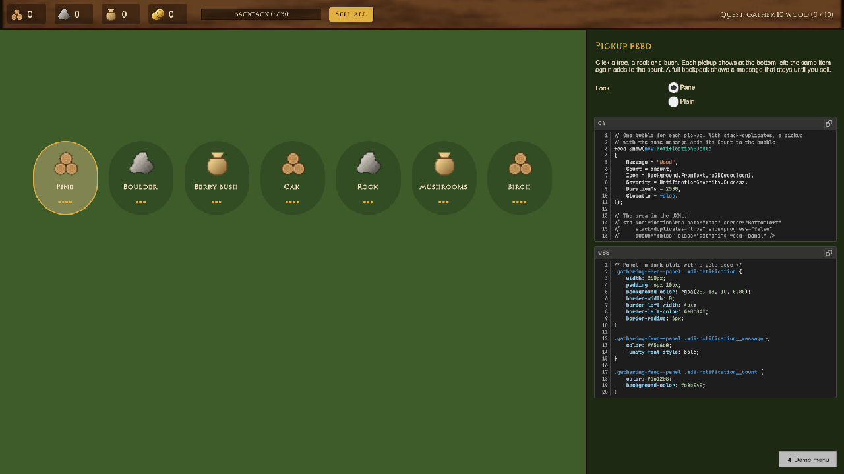Sell all backpack items

click(351, 14)
